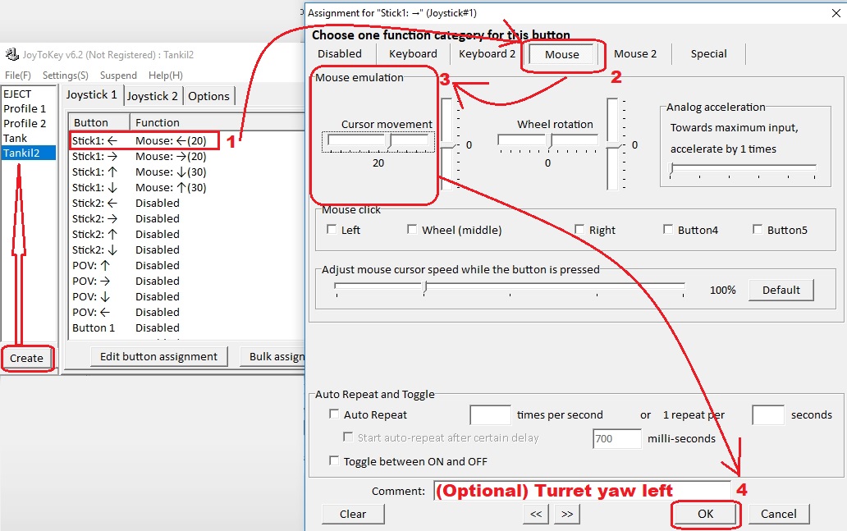This screenshot has height=531, width=847.
Task: Open the Suspend menu
Action: (118, 75)
